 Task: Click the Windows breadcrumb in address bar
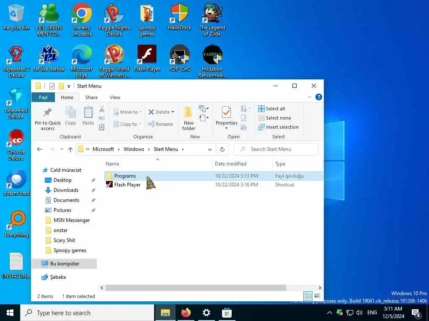tap(134, 149)
